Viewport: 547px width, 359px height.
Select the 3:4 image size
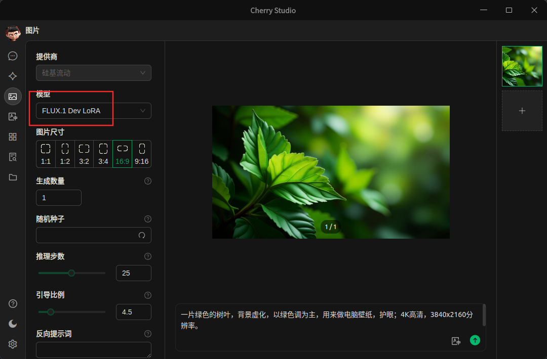click(103, 154)
